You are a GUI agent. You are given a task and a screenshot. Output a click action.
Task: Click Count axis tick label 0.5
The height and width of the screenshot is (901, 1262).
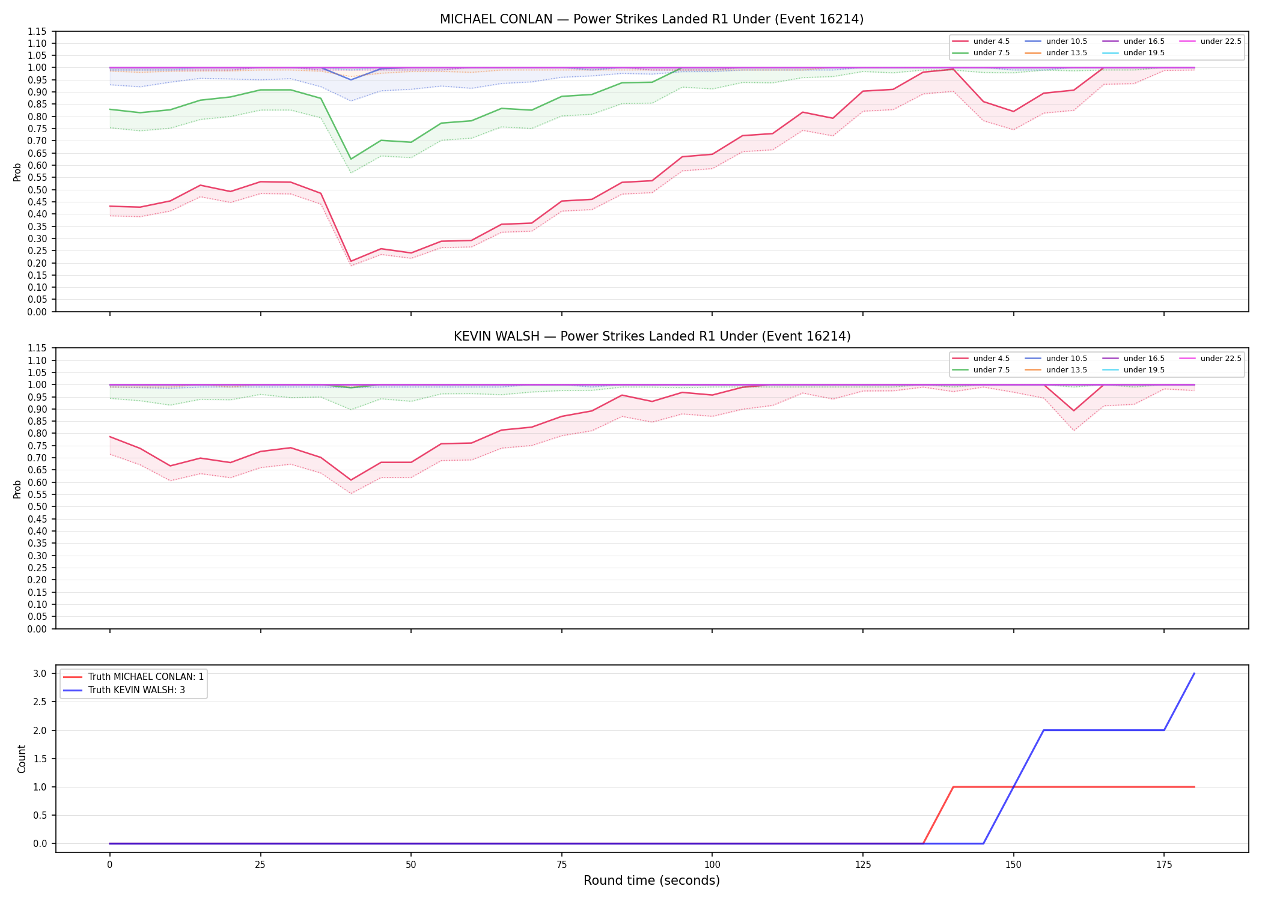coord(40,816)
